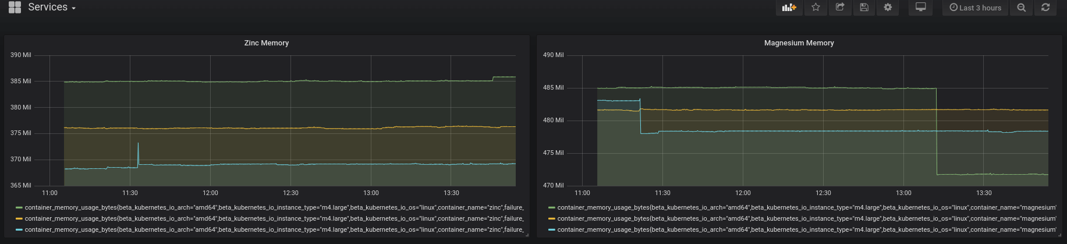Viewport: 1067px width, 244px height.
Task: Open the Last 3 hours time picker
Action: pyautogui.click(x=975, y=8)
